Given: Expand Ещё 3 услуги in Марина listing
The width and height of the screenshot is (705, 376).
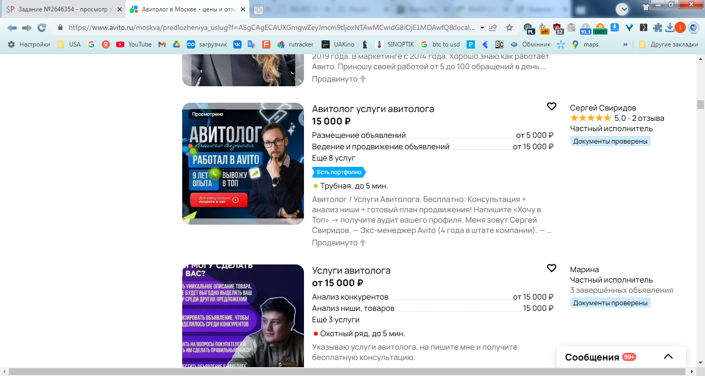Looking at the screenshot, I should [x=335, y=320].
